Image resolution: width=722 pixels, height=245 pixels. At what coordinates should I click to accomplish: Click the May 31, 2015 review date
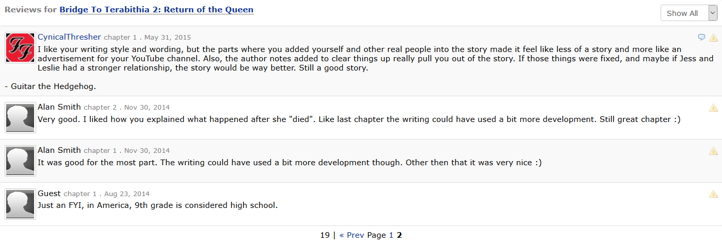[x=168, y=38]
